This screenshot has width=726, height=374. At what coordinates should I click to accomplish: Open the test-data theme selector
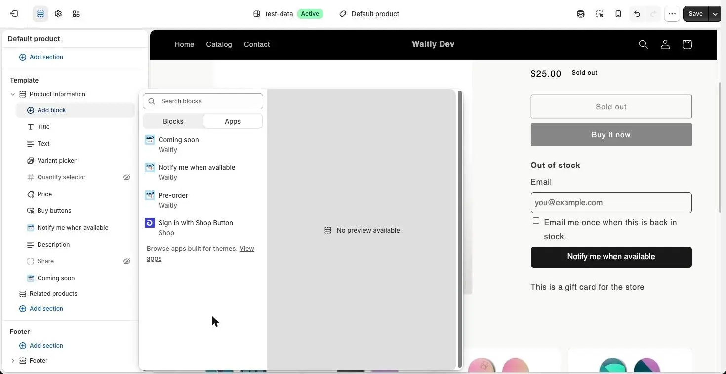click(x=287, y=14)
